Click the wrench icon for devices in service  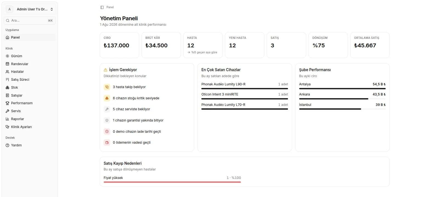[107, 109]
